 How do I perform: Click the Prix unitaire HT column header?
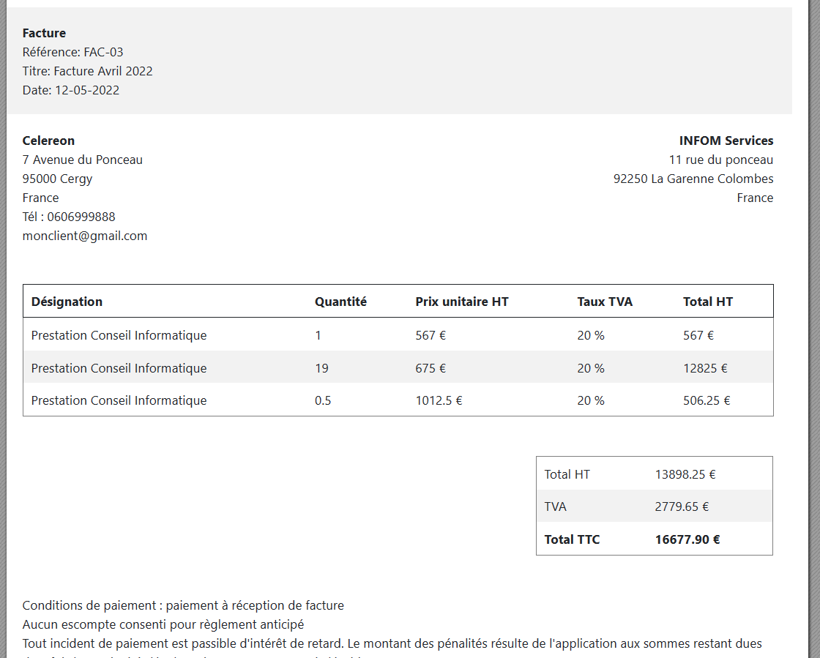pyautogui.click(x=461, y=302)
